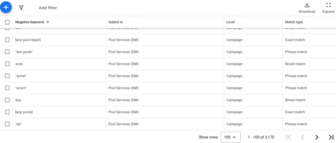
Task: Sort by the Added to column header
Action: click(x=115, y=22)
